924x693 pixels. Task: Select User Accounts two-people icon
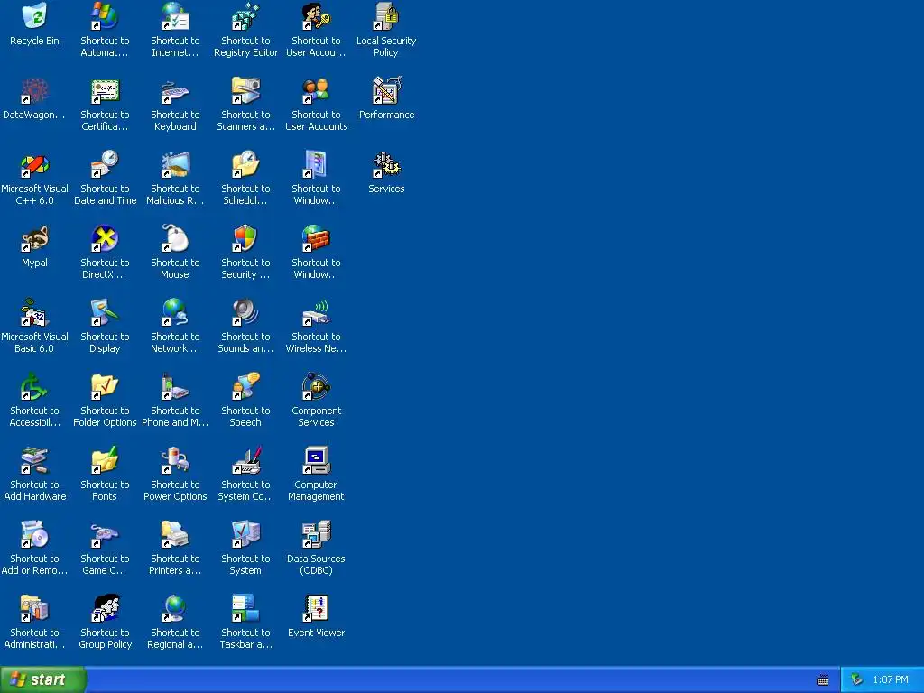(316, 91)
